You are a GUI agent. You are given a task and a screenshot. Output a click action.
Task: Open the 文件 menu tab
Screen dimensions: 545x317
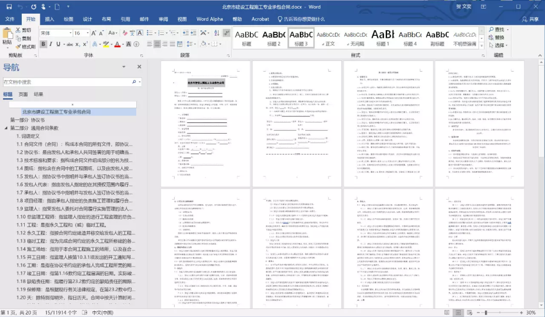click(x=10, y=19)
